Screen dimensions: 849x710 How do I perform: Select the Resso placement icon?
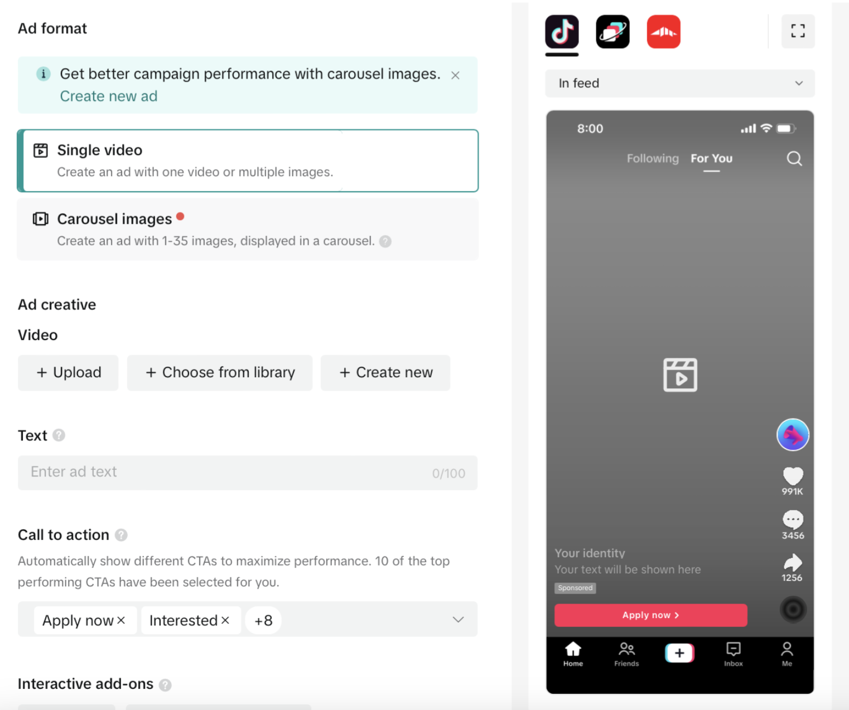[663, 32]
